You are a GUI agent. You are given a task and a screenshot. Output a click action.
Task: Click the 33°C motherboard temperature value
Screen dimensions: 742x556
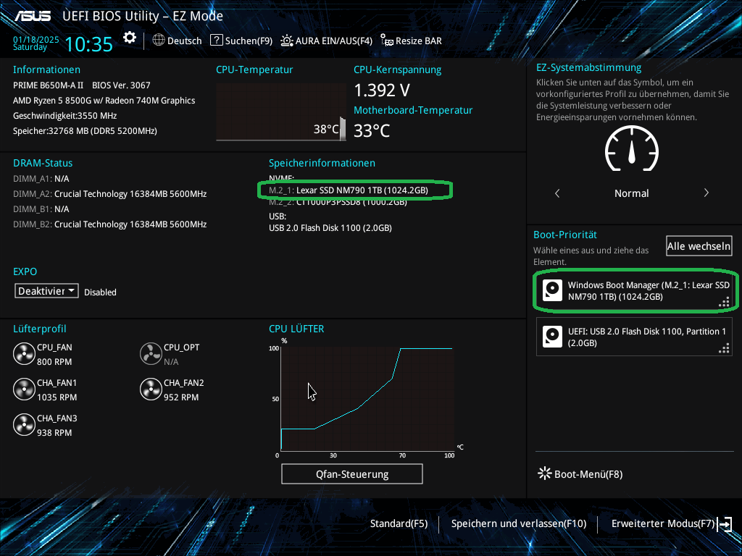pos(372,130)
